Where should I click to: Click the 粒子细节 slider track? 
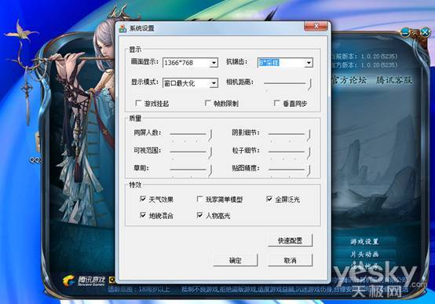290,152
